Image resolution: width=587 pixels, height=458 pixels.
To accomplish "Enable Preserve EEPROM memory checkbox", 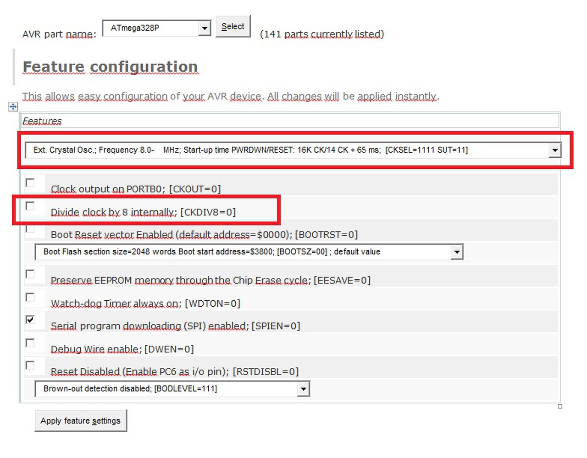I will [30, 274].
